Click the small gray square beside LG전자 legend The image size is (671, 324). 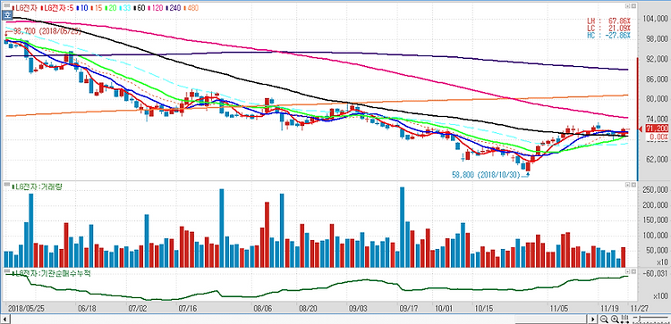(7, 5)
